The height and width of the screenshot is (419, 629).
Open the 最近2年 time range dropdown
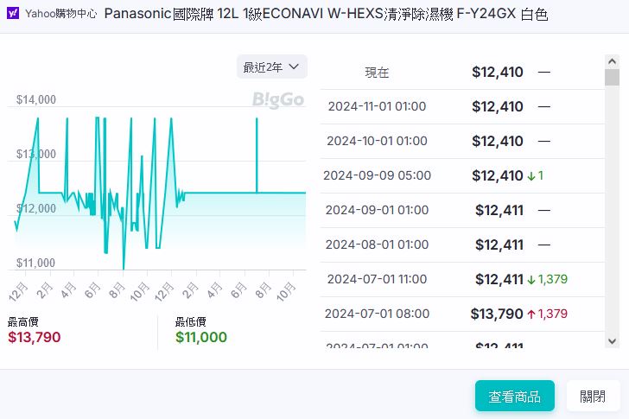pos(271,67)
